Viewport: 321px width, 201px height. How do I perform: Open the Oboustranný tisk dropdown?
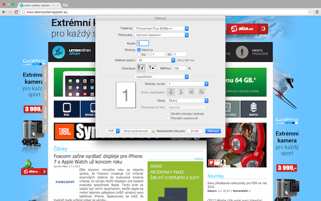click(x=188, y=108)
